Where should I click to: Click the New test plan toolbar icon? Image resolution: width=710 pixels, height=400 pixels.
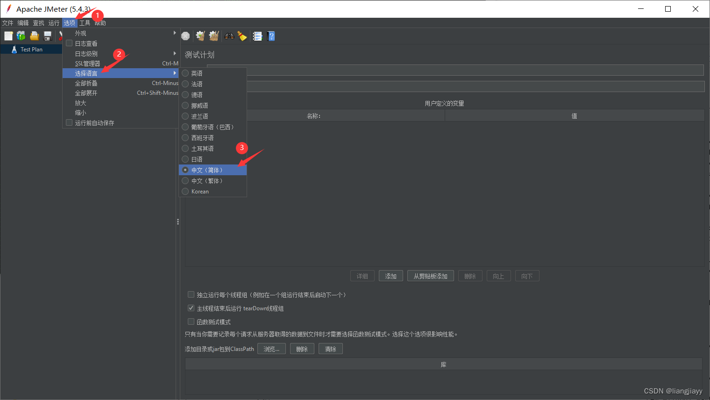pyautogui.click(x=8, y=36)
